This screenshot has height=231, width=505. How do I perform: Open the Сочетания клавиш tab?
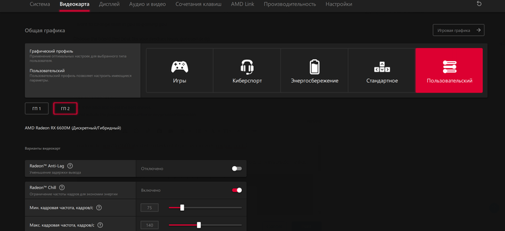pyautogui.click(x=198, y=4)
